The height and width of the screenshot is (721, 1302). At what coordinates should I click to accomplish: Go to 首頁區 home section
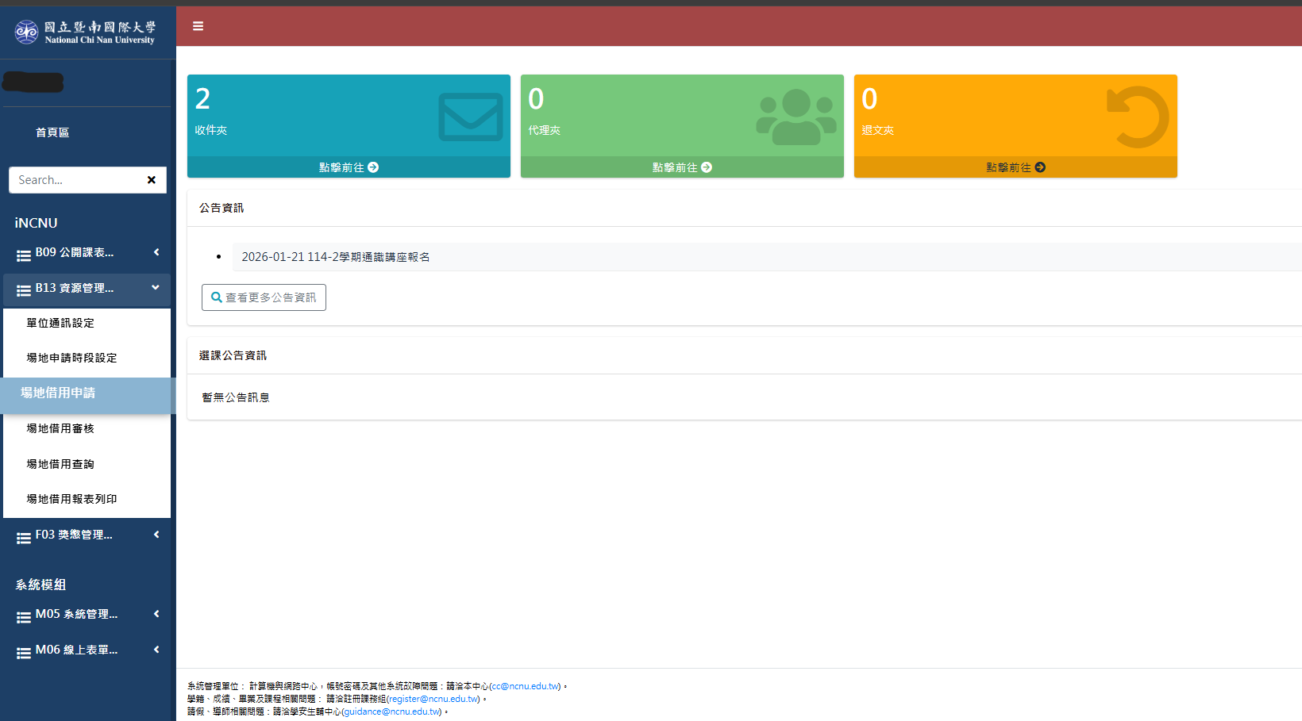(52, 132)
